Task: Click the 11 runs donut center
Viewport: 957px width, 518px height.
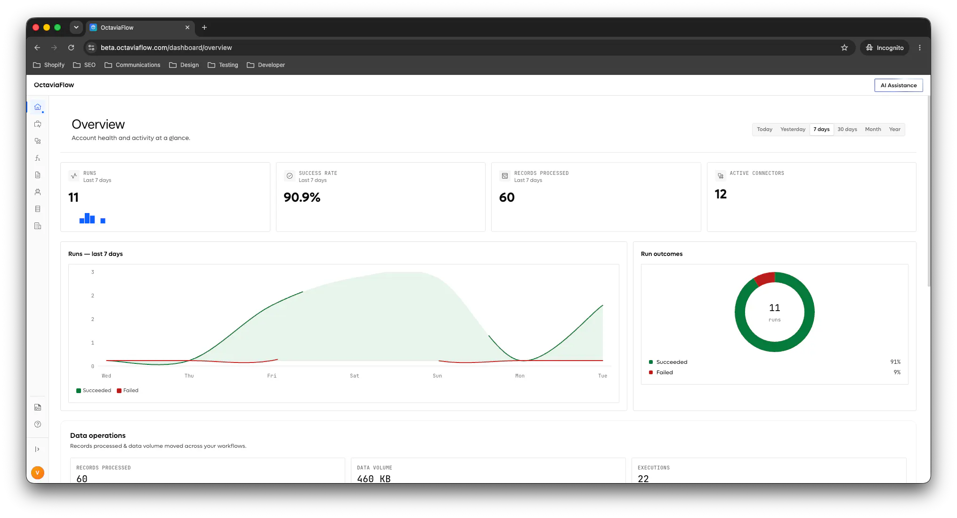Action: [774, 312]
